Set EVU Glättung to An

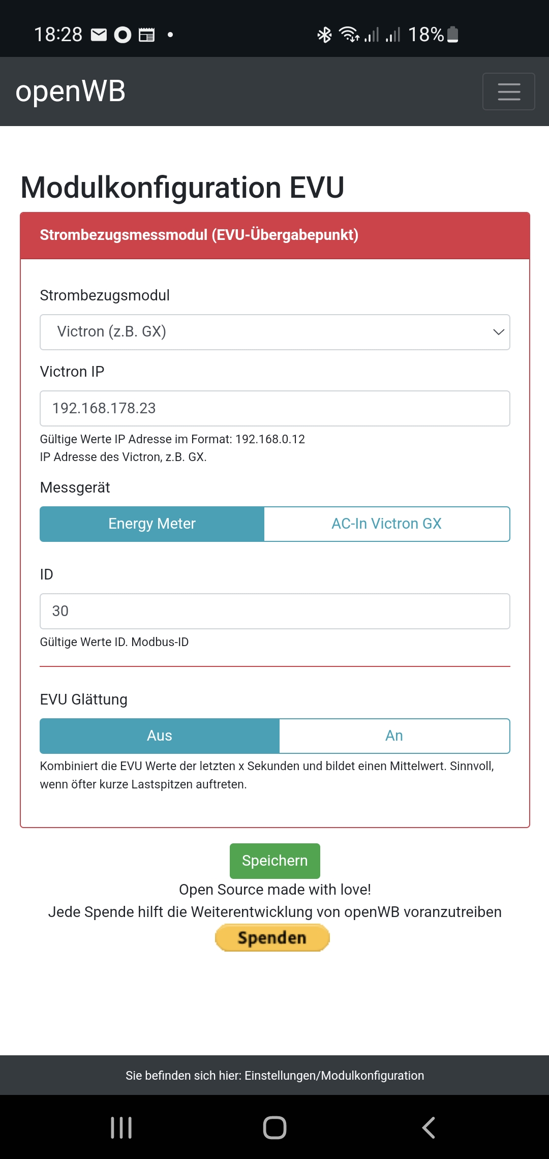[394, 736]
